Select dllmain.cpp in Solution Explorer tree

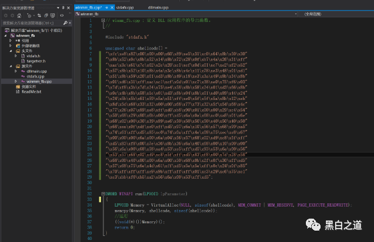click(37, 71)
